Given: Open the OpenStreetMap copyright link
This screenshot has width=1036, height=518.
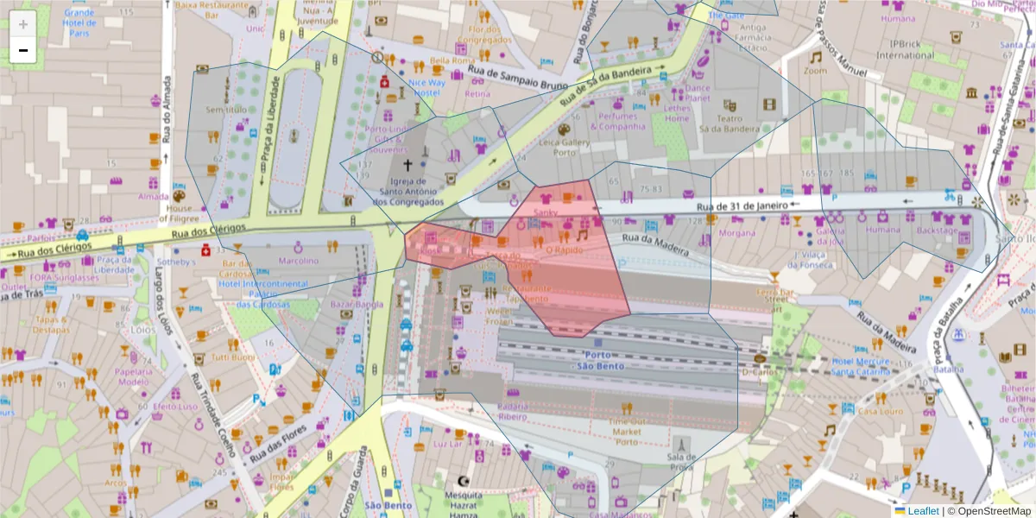Looking at the screenshot, I should click(997, 509).
